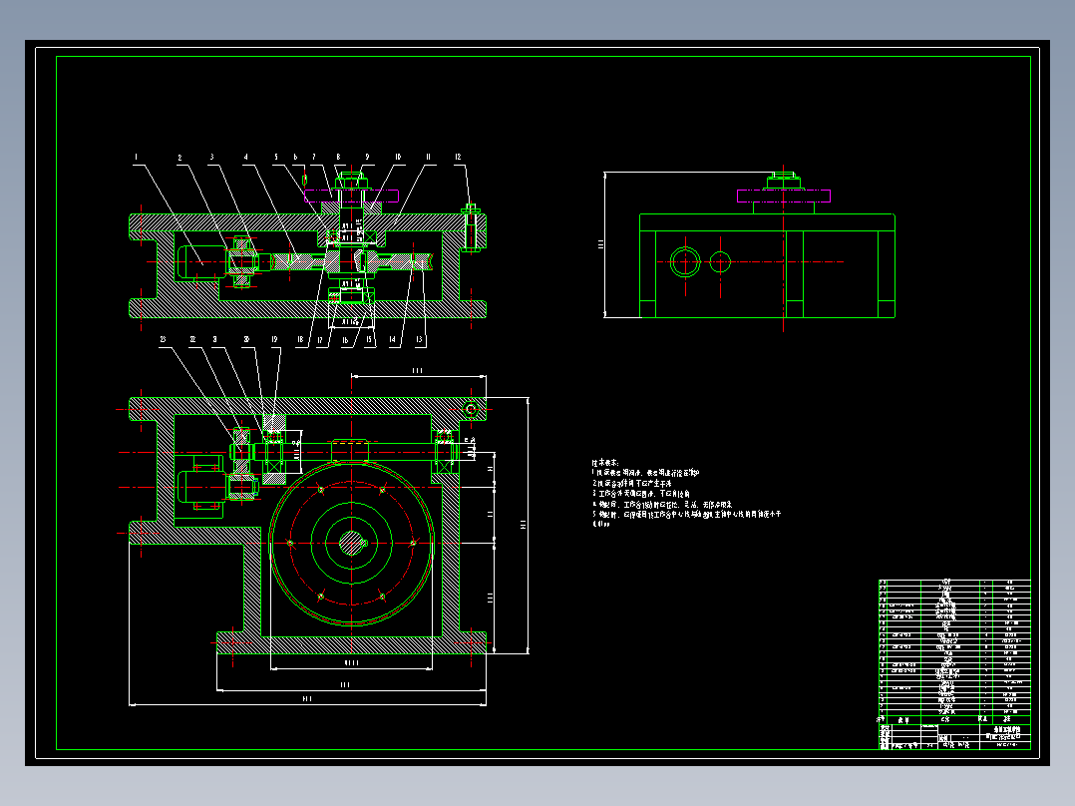The height and width of the screenshot is (806, 1075).
Task: Click the magenta rectangle in top-left section view
Action: click(x=351, y=196)
